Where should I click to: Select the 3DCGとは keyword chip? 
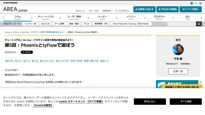pos(45,24)
